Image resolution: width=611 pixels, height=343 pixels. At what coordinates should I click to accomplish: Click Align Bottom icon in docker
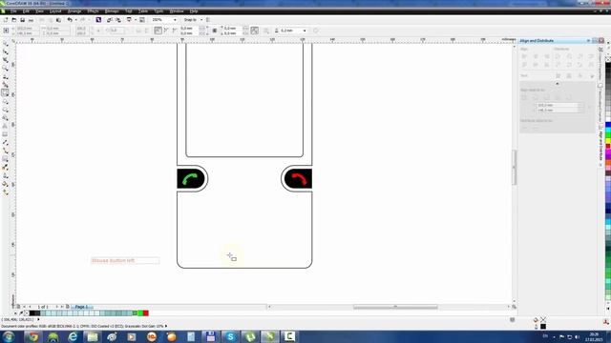point(547,65)
